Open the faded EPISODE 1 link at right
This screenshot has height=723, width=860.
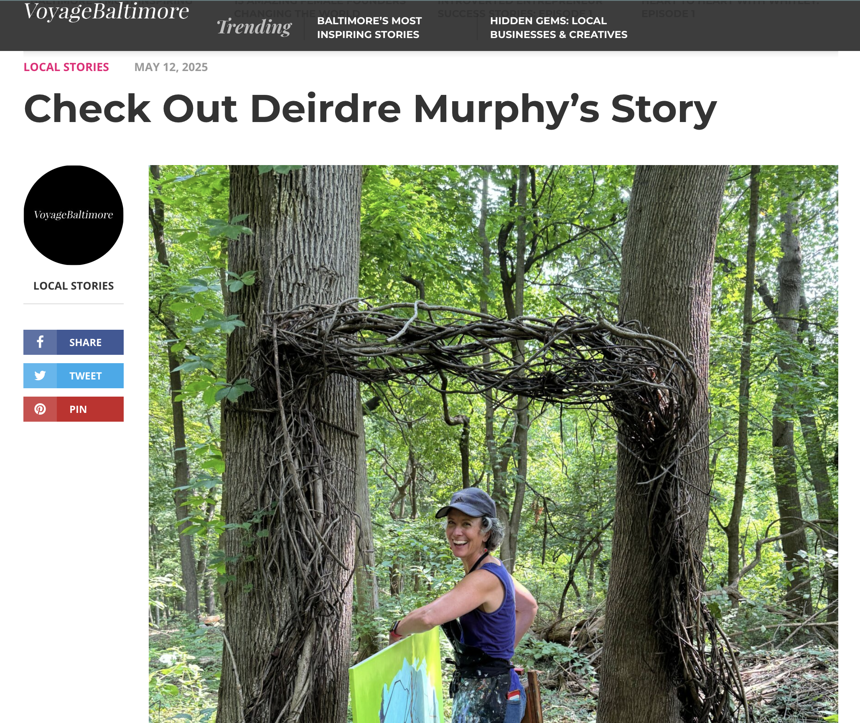click(668, 13)
